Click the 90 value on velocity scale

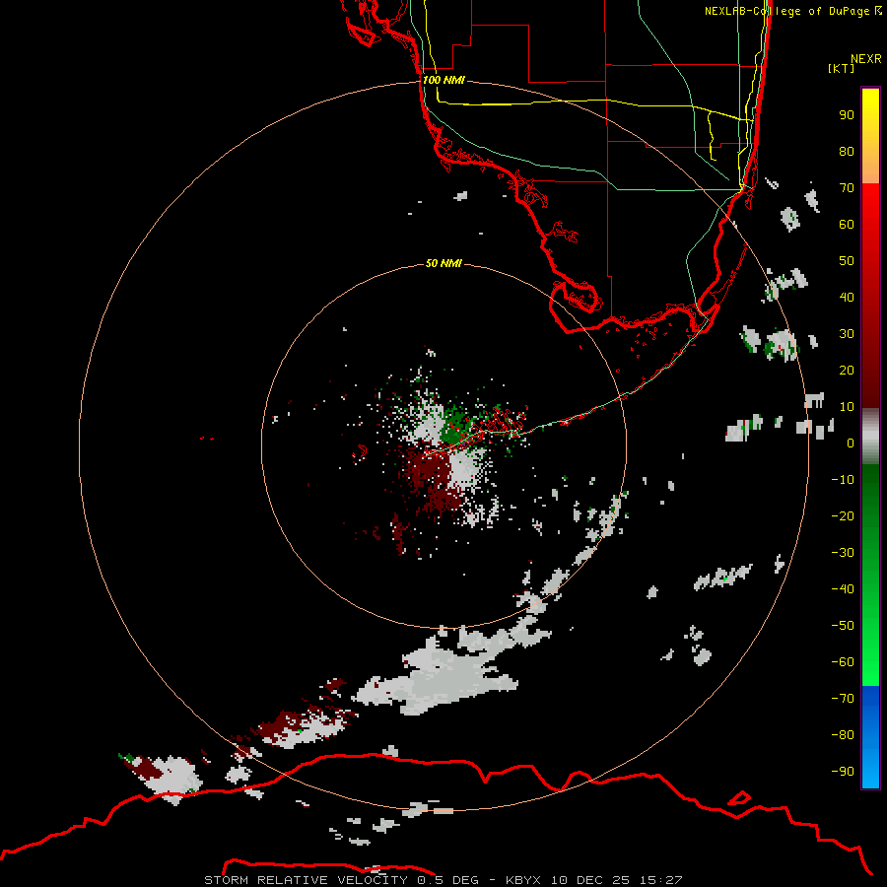point(847,115)
